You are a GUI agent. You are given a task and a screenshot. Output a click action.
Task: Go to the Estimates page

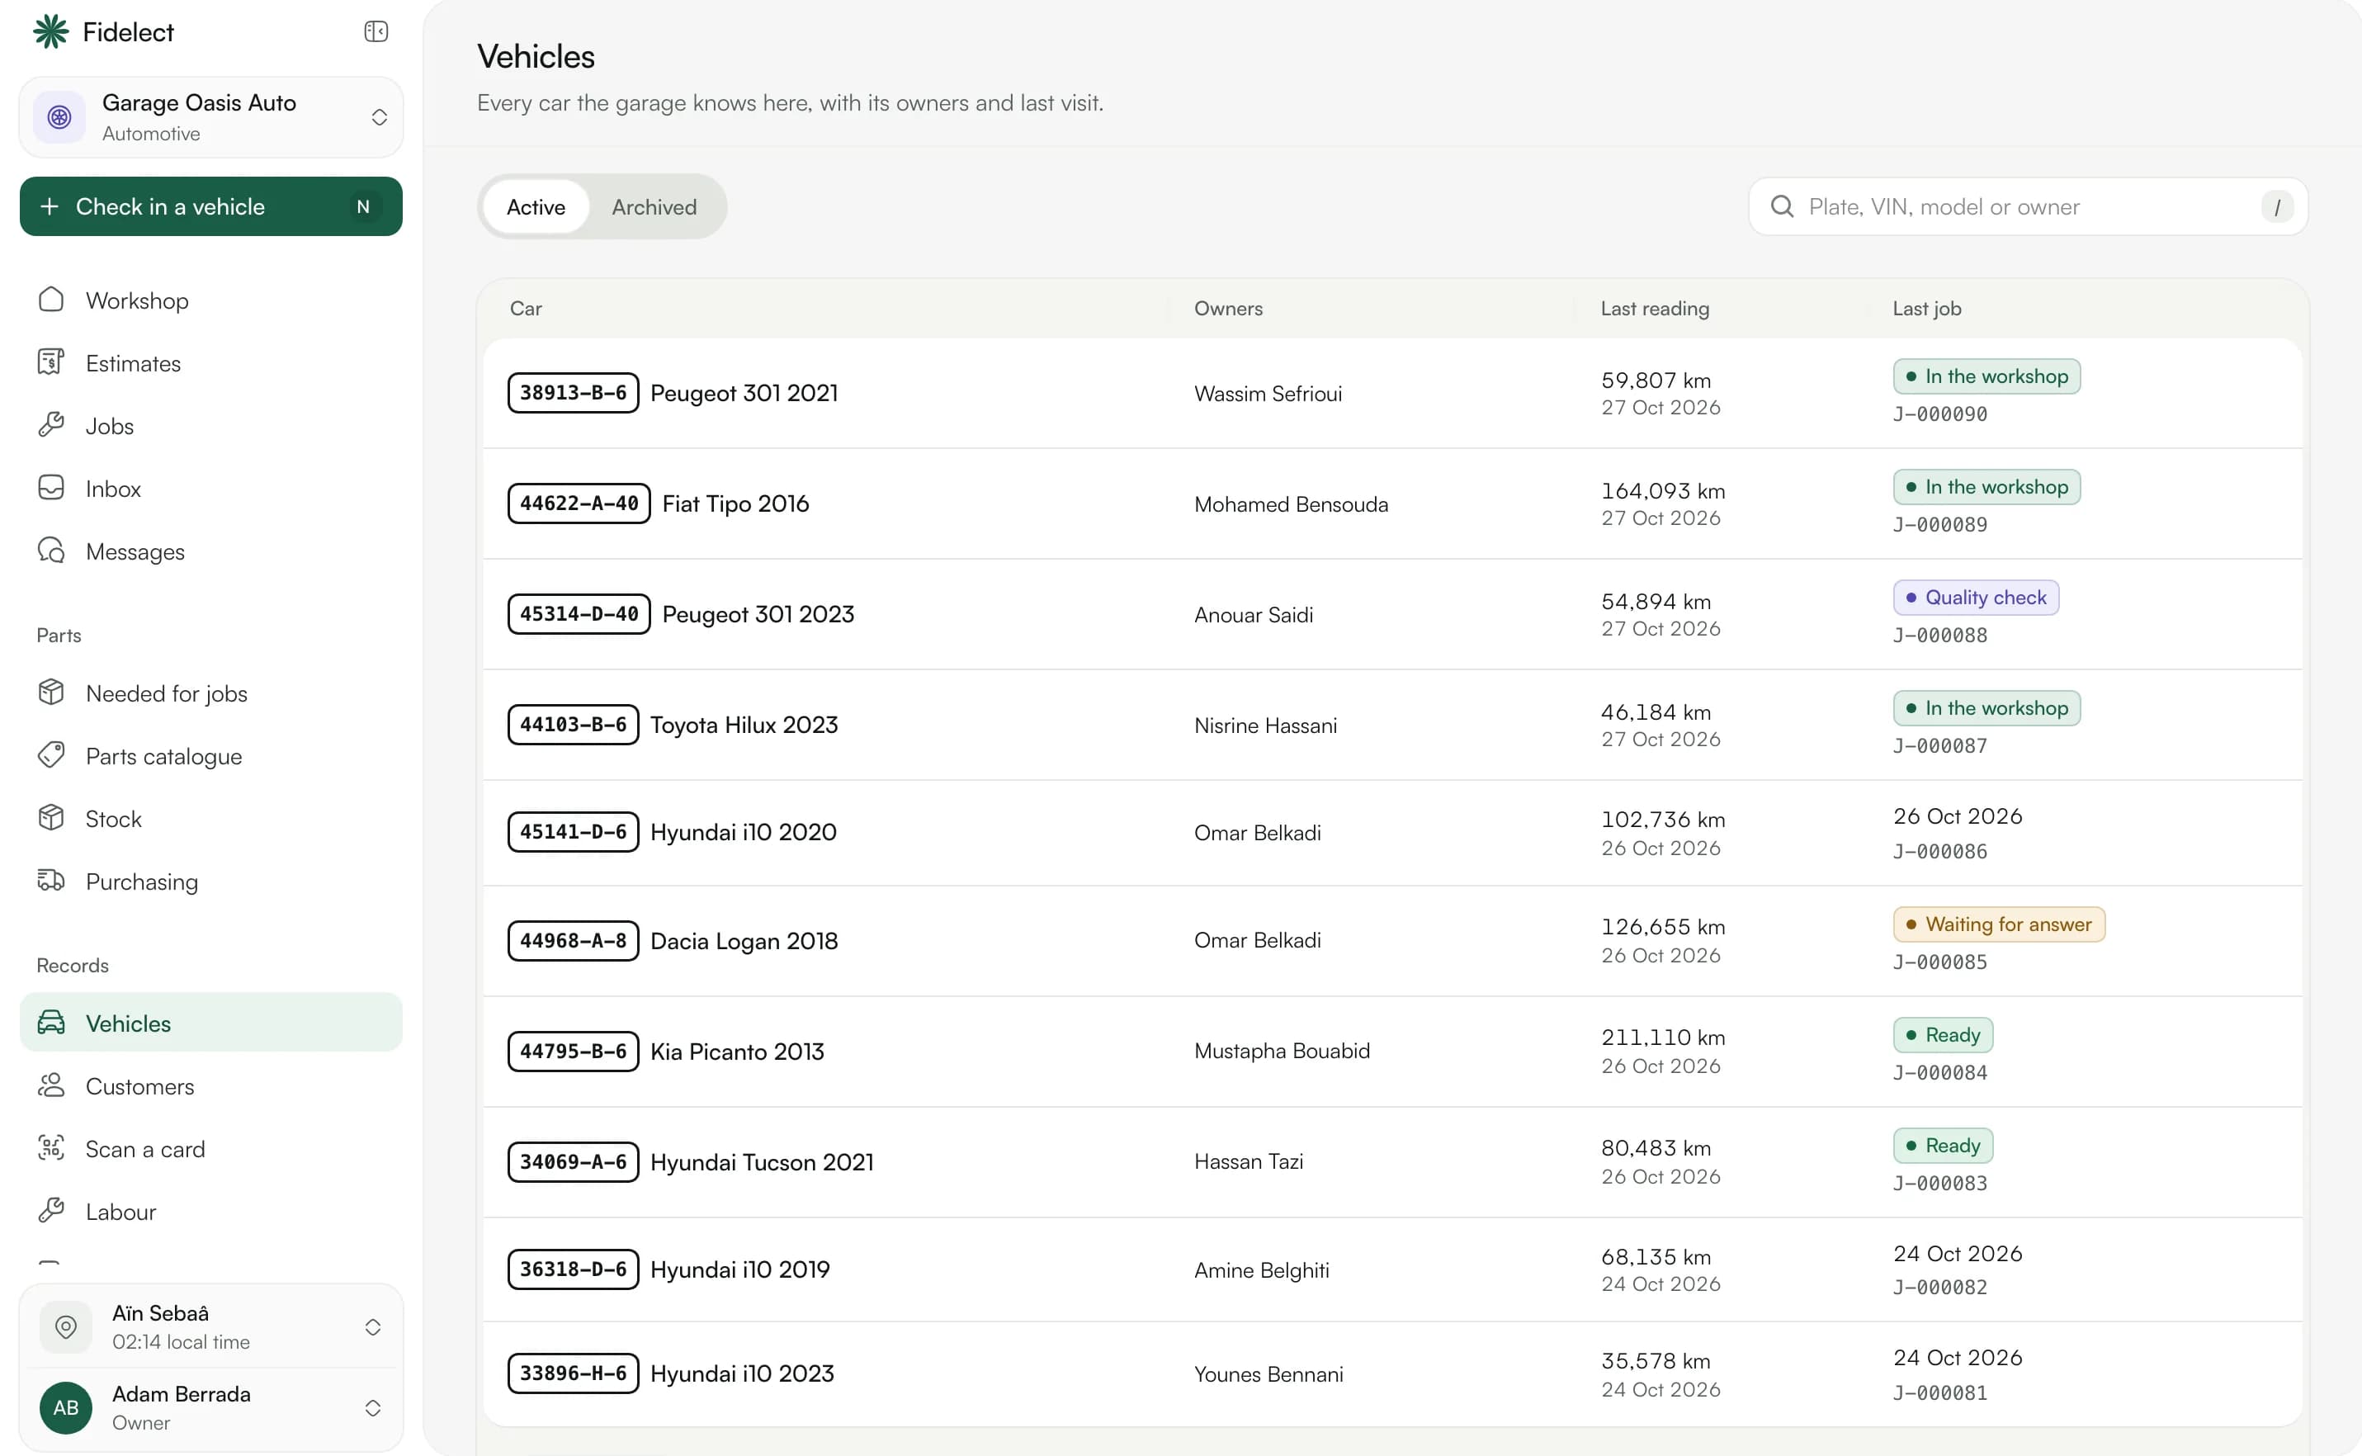point(211,363)
